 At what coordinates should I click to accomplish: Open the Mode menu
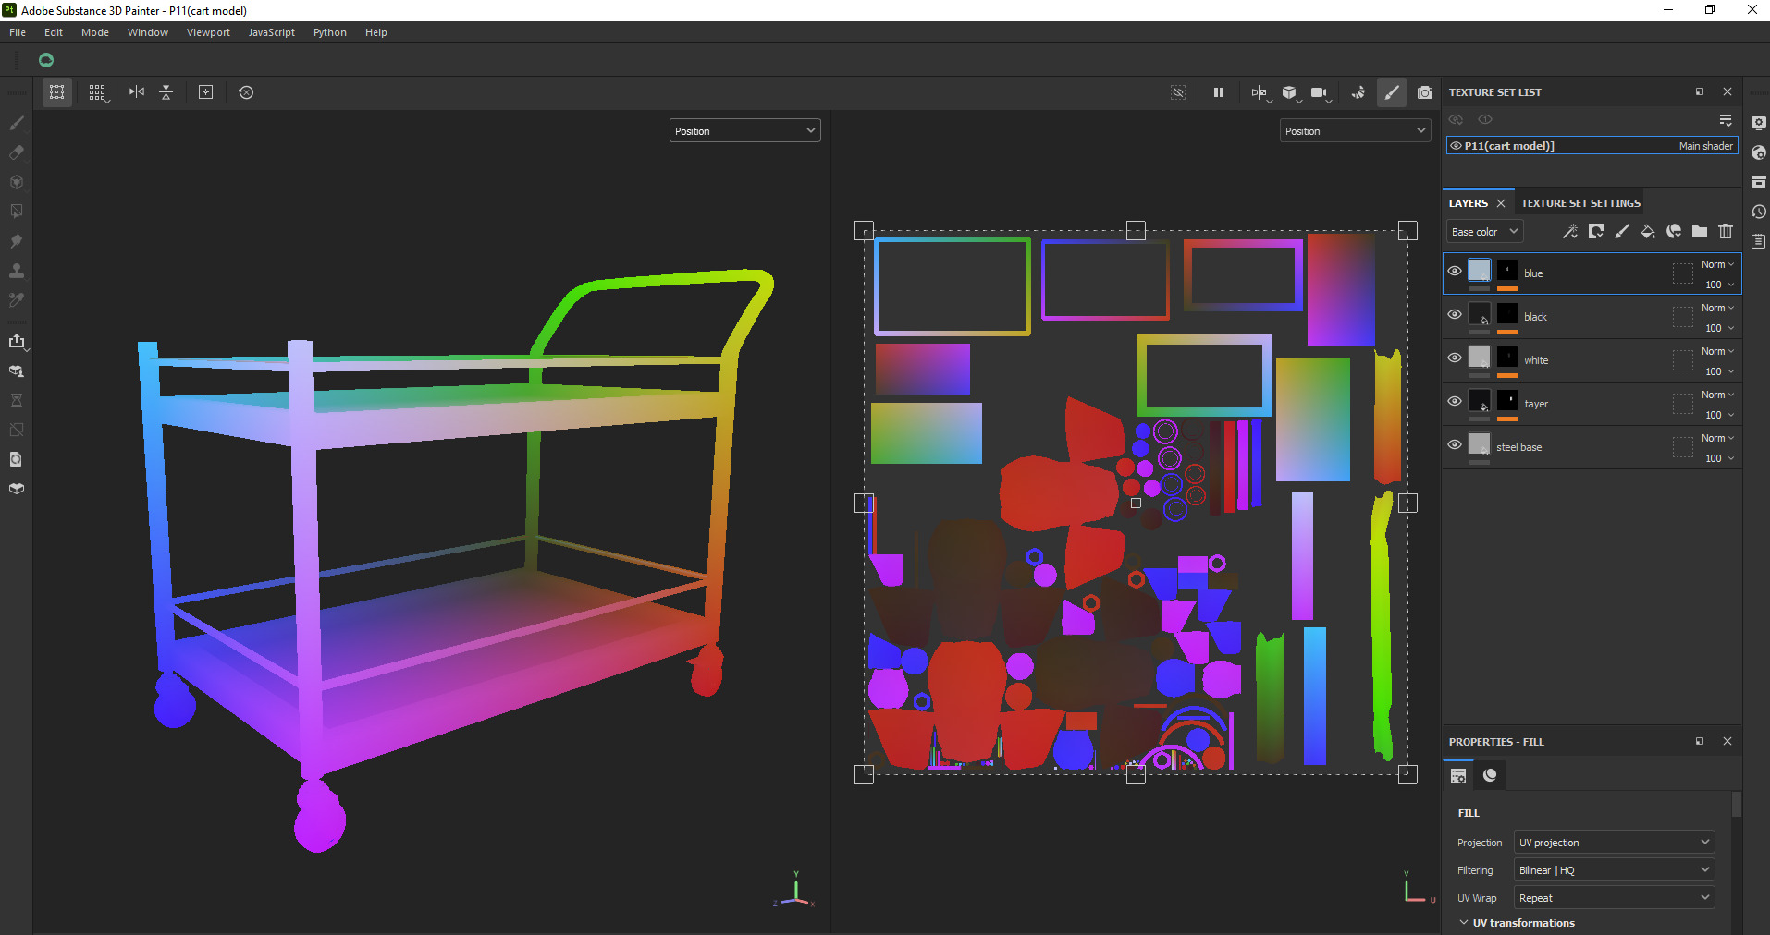tap(95, 32)
